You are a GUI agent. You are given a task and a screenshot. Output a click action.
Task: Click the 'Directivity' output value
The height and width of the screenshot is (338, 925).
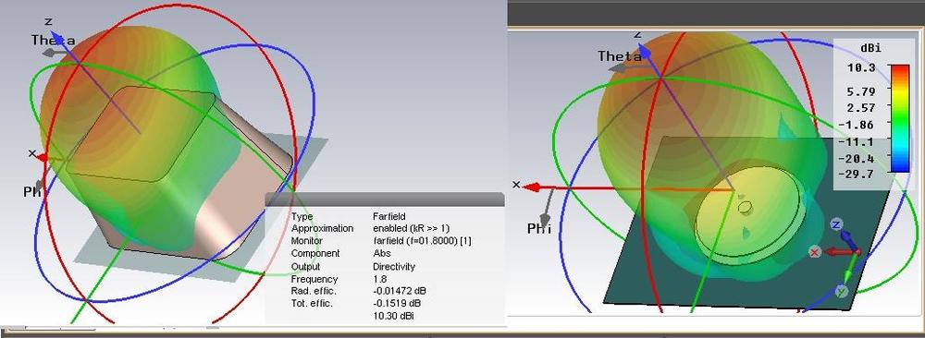coord(394,267)
